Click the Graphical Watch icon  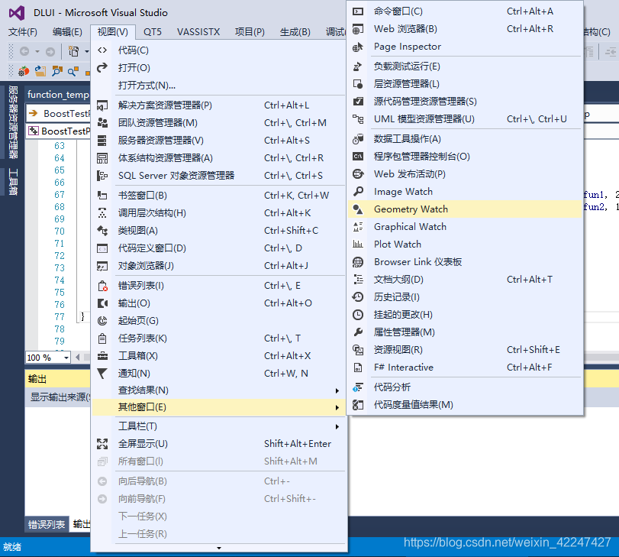click(x=358, y=227)
